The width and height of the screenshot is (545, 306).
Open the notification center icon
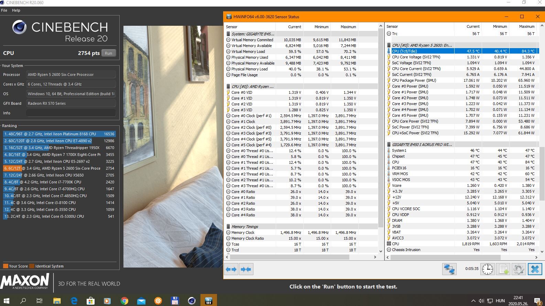coord(538,301)
